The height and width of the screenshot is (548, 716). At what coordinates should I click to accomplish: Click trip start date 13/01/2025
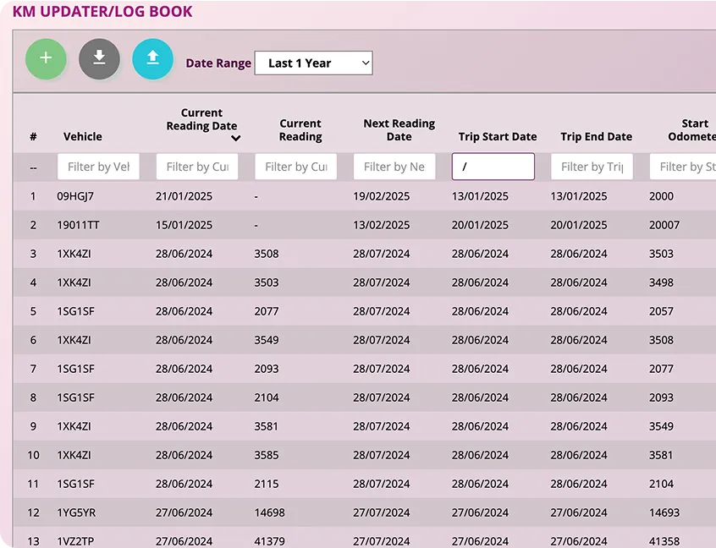[x=480, y=196]
